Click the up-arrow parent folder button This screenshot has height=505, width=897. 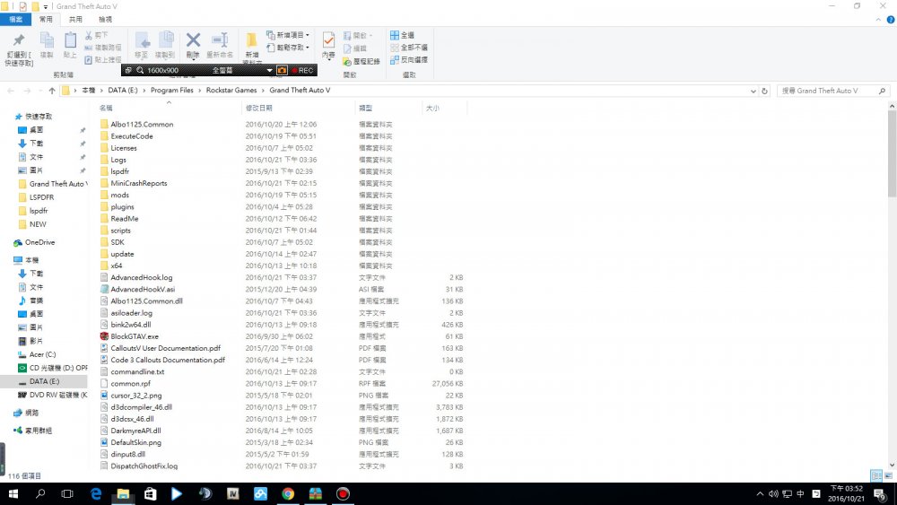(52, 91)
